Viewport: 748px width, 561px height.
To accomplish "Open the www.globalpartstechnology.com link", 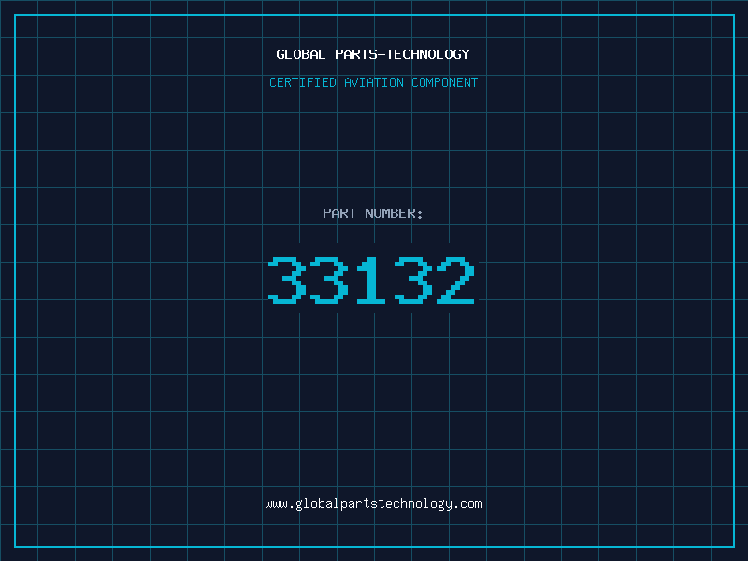I will click(x=373, y=504).
